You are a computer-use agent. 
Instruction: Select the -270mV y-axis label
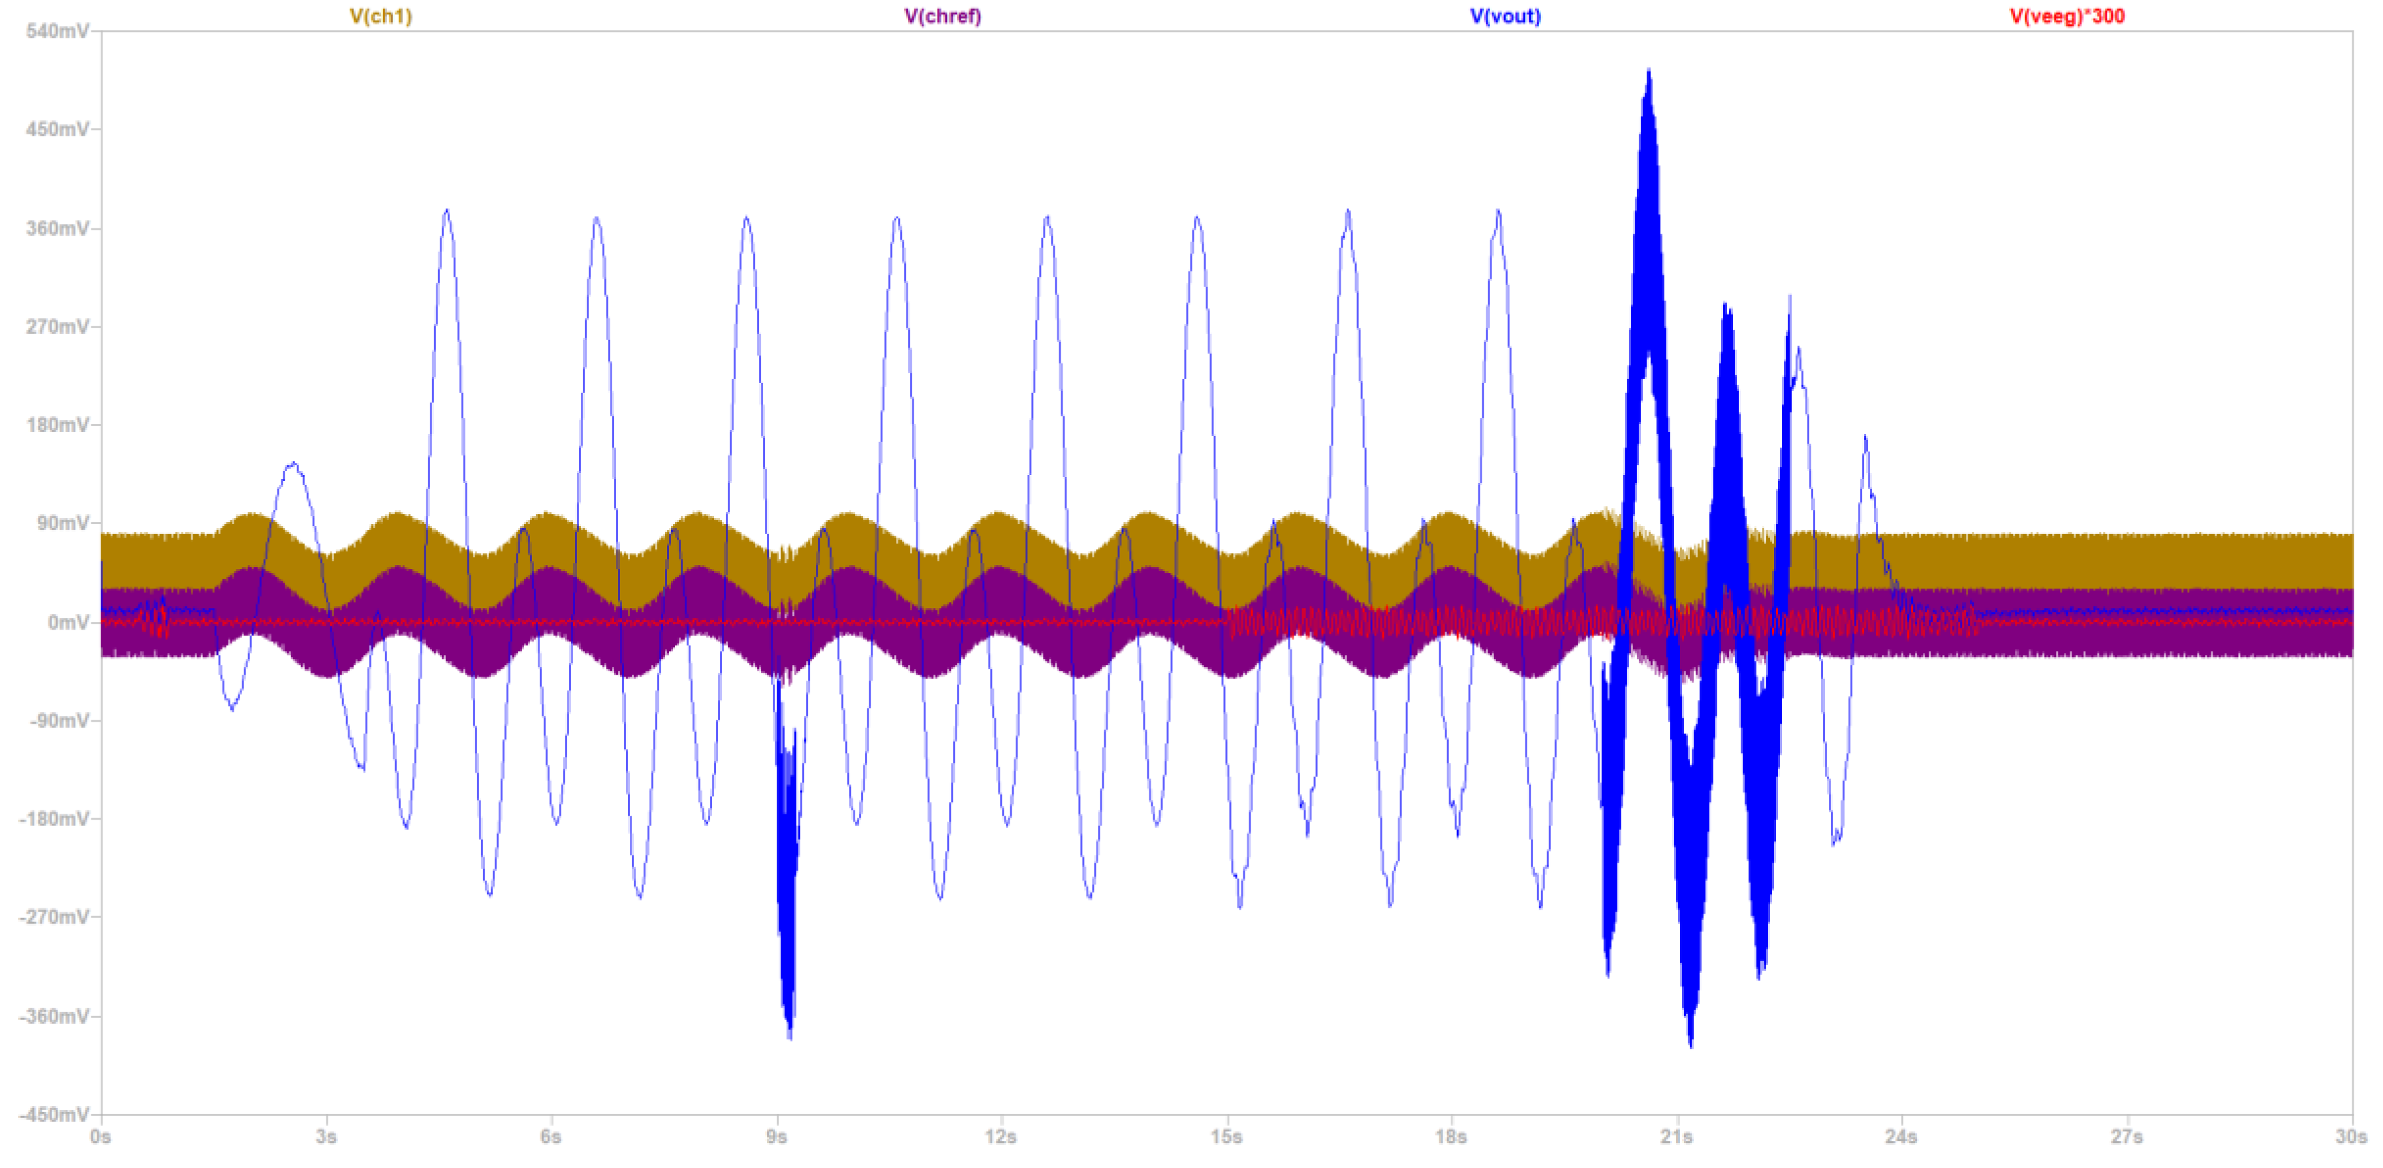point(55,917)
